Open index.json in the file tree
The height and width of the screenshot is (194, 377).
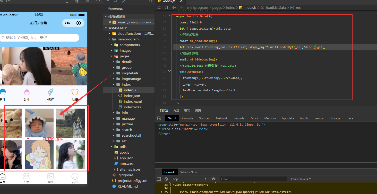point(132,96)
